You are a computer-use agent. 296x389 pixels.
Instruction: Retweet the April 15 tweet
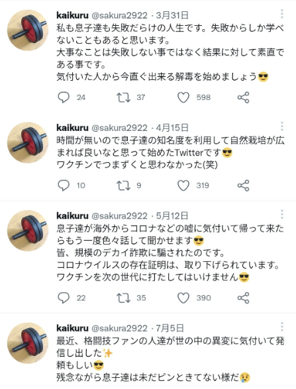coord(123,185)
